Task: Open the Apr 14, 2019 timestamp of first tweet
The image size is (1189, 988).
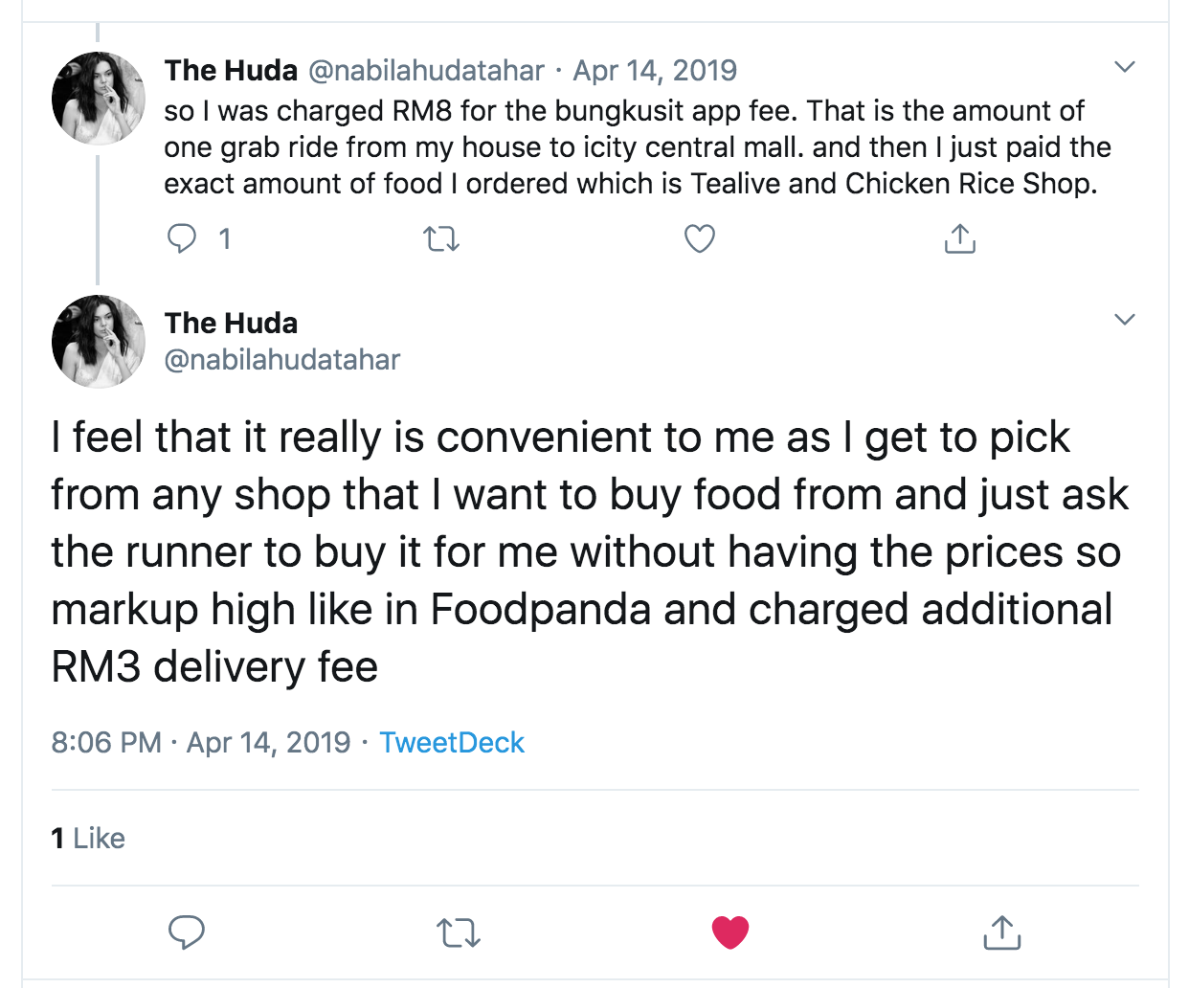Action: [x=655, y=71]
